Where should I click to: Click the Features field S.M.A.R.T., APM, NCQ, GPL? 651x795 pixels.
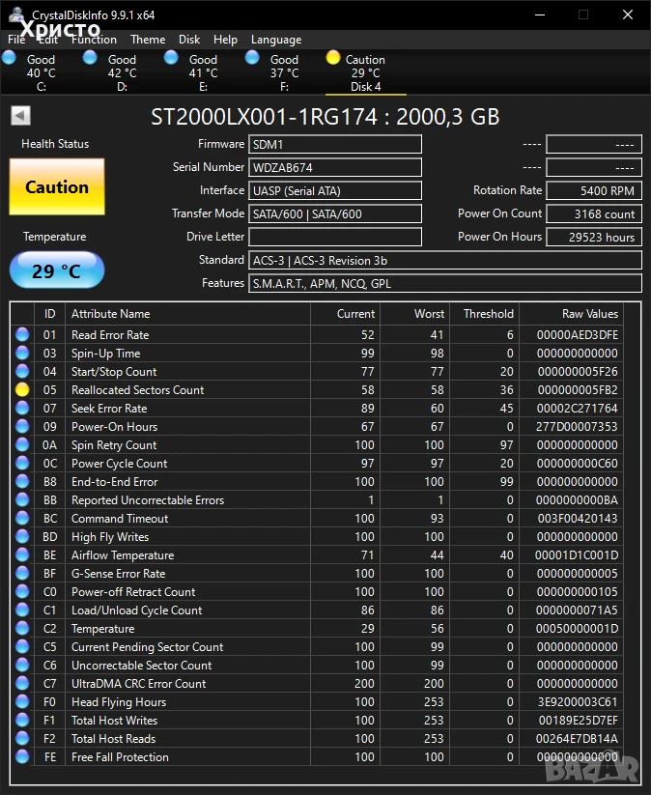point(445,283)
